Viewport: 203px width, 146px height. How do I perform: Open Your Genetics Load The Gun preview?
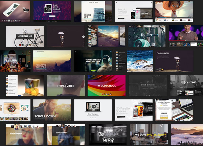(x=93, y=61)
